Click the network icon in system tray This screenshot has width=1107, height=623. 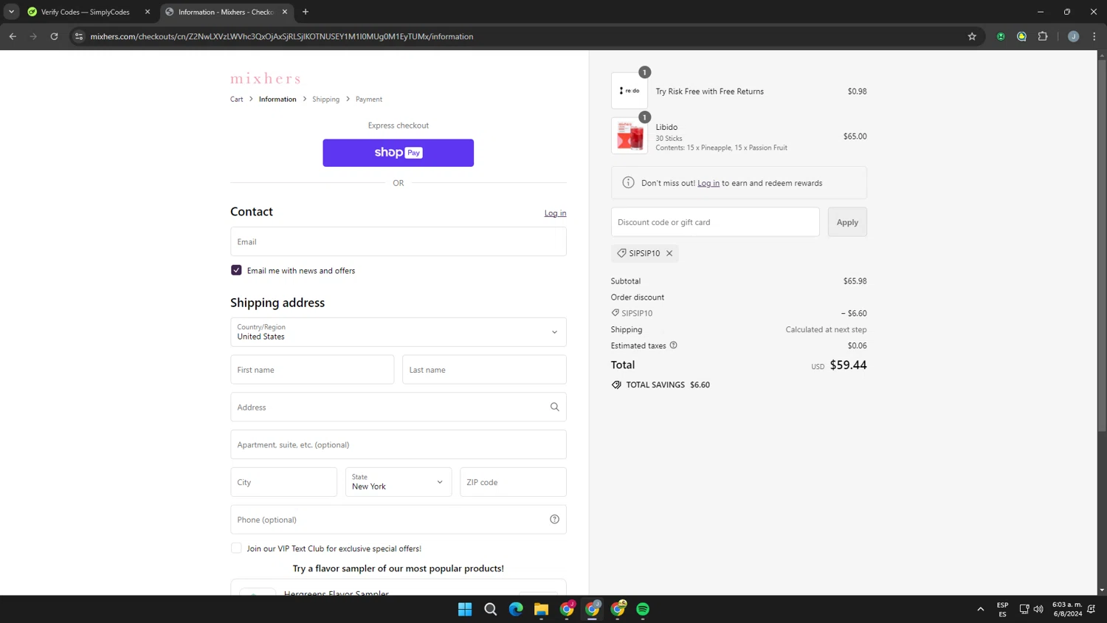(1024, 609)
